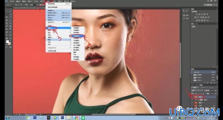223x120 pixels.
Task: Open the layer opacity slider arrow
Action: pyautogui.click(x=216, y=91)
